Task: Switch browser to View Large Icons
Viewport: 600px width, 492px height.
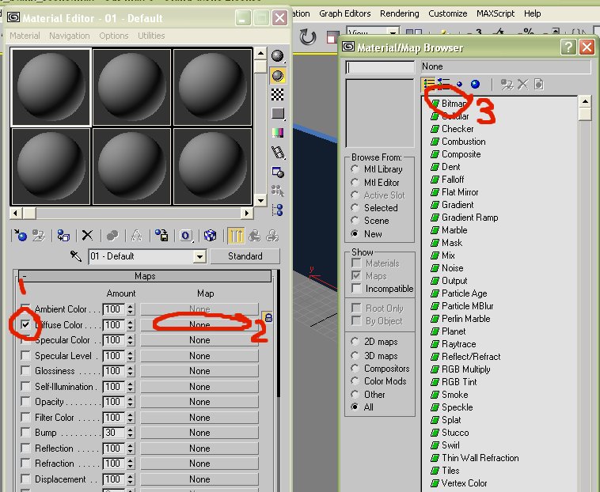Action: (474, 84)
